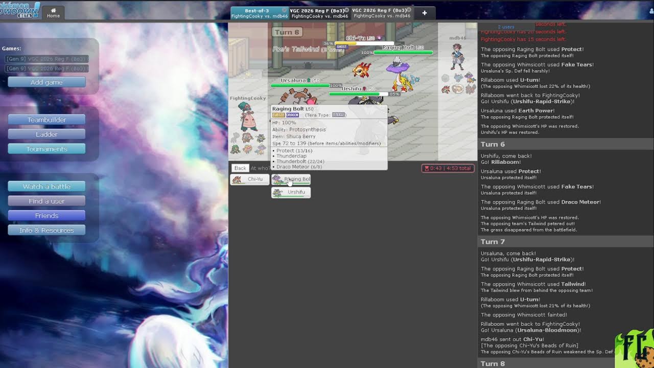Open the Friends list
Image resolution: width=654 pixels, height=368 pixels.
46,216
